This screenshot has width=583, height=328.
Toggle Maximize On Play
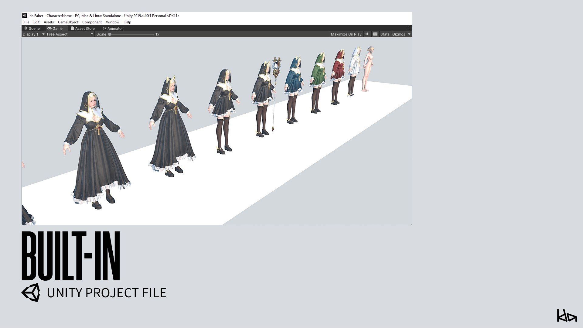click(346, 34)
